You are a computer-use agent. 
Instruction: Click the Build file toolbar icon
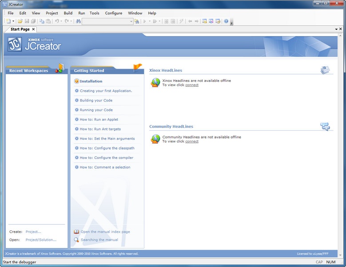coord(173,21)
